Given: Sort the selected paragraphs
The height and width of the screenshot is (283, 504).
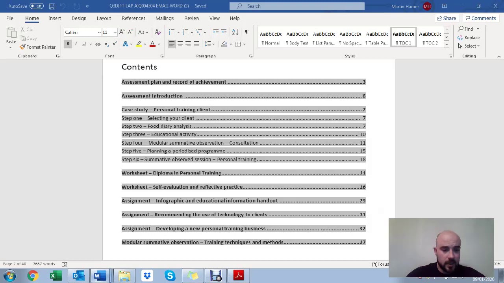Looking at the screenshot, I should [x=235, y=32].
